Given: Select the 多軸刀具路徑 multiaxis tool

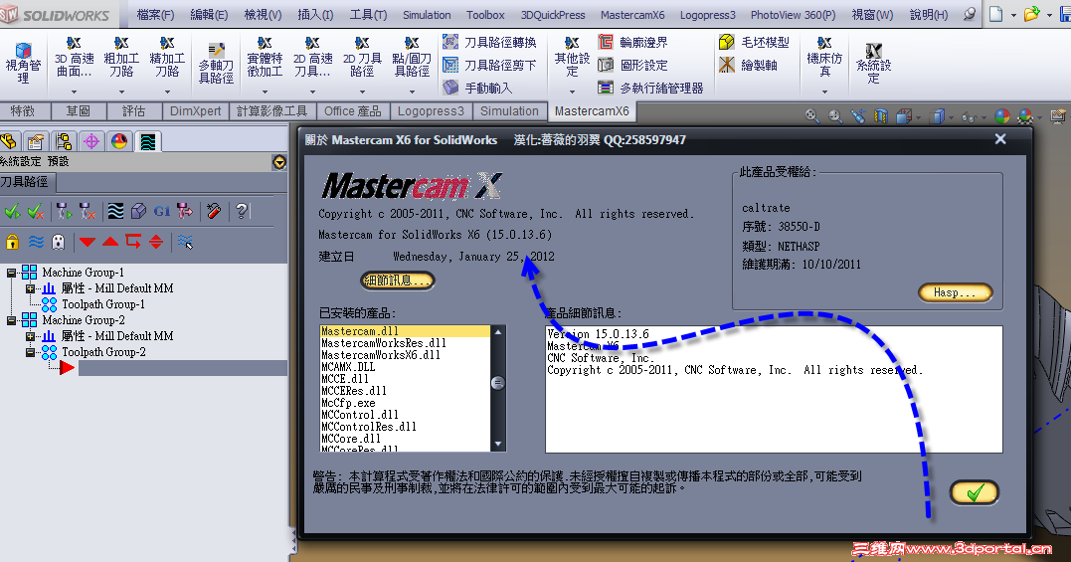Looking at the screenshot, I should [x=216, y=64].
